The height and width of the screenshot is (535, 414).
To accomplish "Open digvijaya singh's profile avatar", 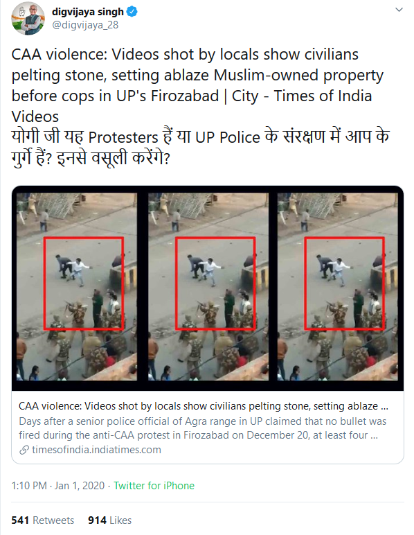I will coord(28,19).
